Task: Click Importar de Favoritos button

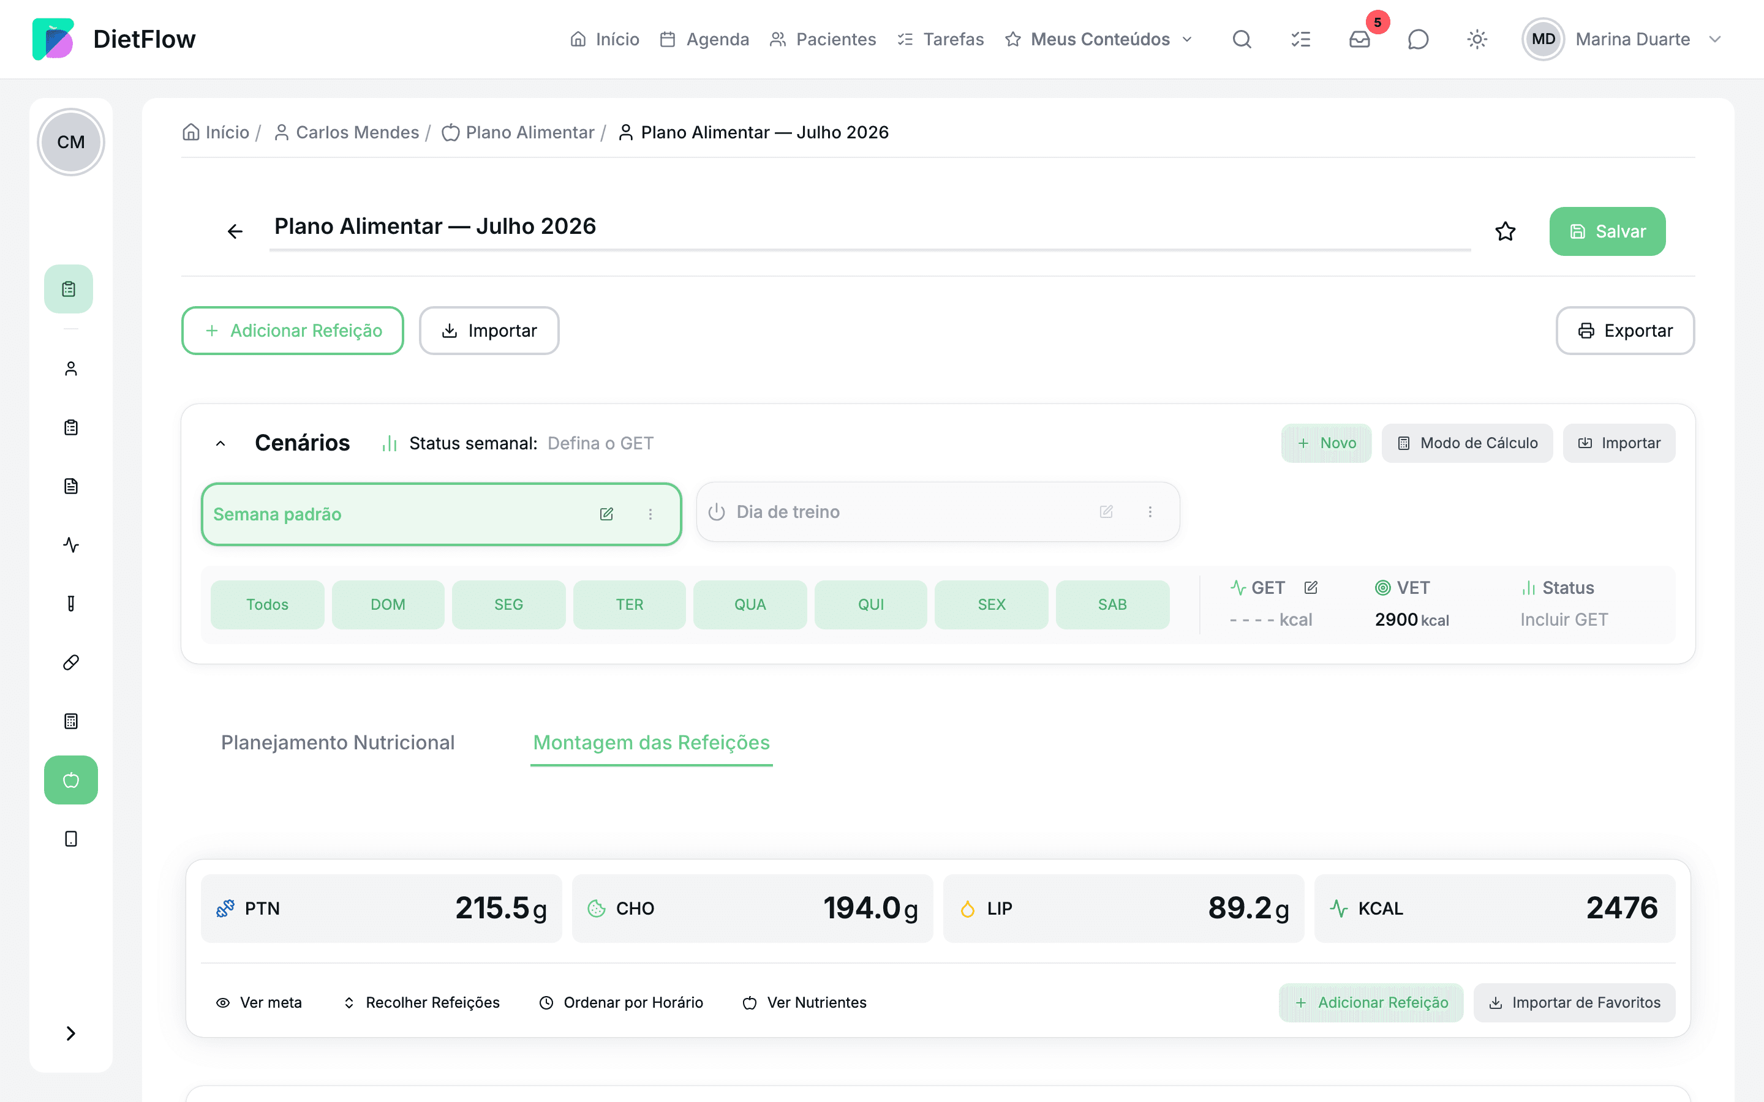Action: coord(1575,1003)
